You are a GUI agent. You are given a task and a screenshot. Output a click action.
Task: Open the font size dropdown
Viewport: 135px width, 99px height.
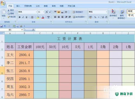pos(43,12)
